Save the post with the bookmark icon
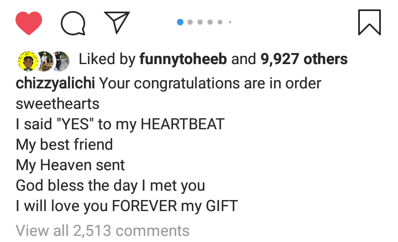The width and height of the screenshot is (398, 242). 369,23
